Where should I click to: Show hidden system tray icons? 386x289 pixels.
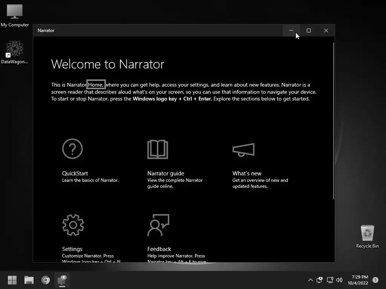coord(311,280)
